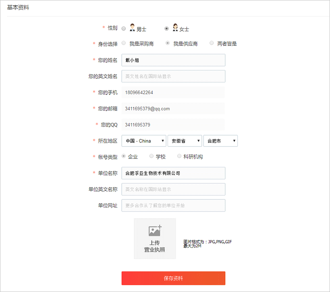
Task: Click the email 3411695379@qq.com field
Action: (173, 109)
